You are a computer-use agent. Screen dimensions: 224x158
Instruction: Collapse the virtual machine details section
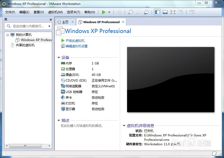click(x=124, y=125)
